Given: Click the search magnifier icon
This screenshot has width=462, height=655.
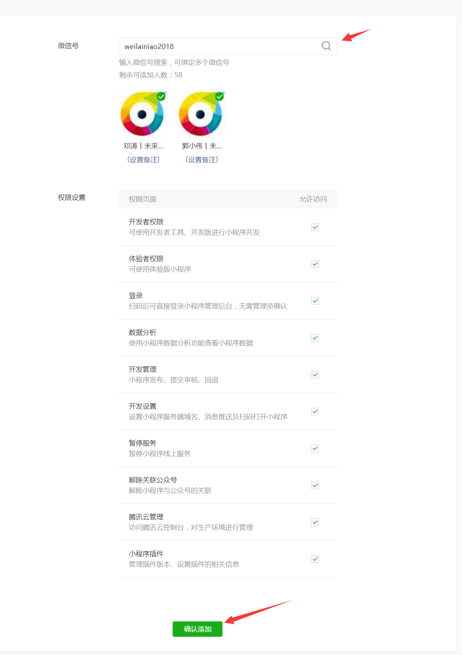Looking at the screenshot, I should 326,46.
